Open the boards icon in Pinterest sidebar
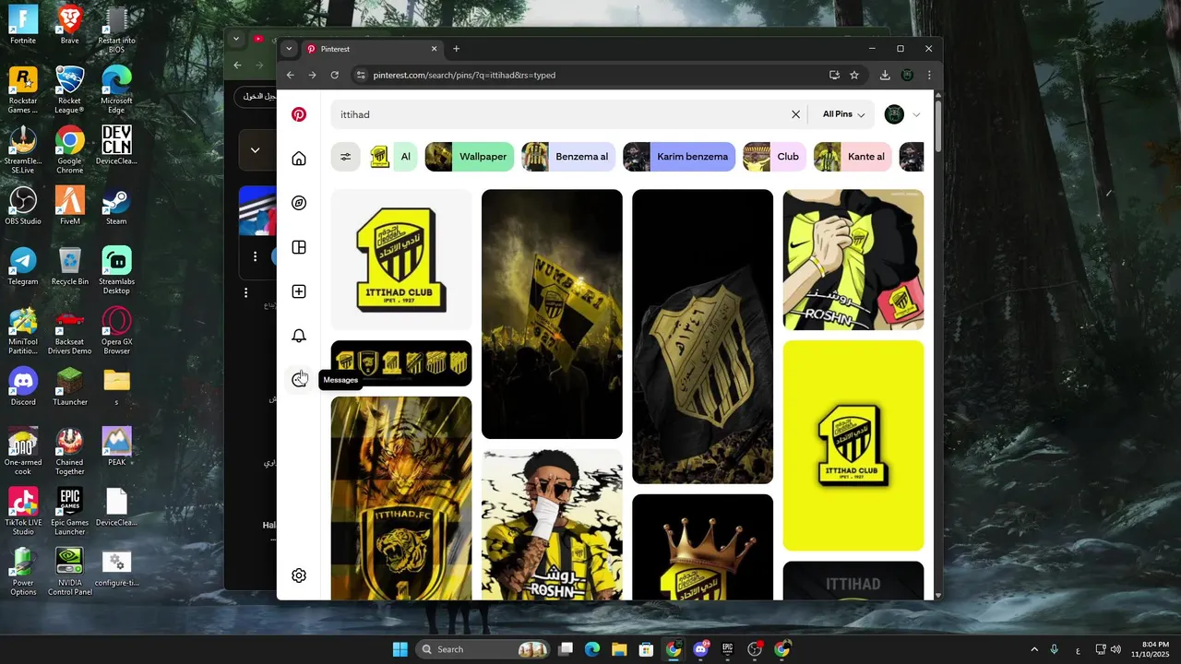Screen dimensions: 1181x664 click(299, 247)
